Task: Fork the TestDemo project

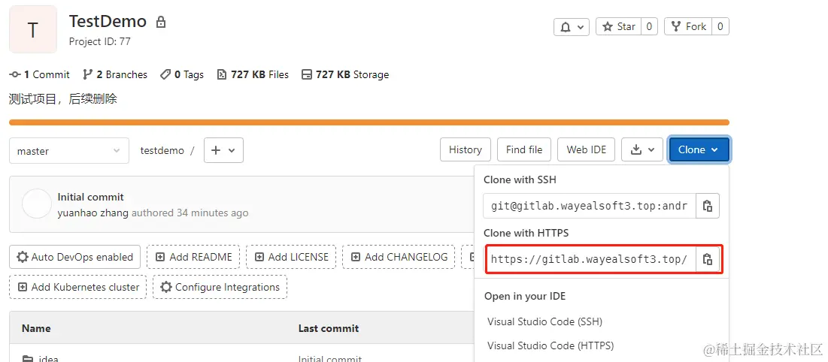Action: click(688, 27)
